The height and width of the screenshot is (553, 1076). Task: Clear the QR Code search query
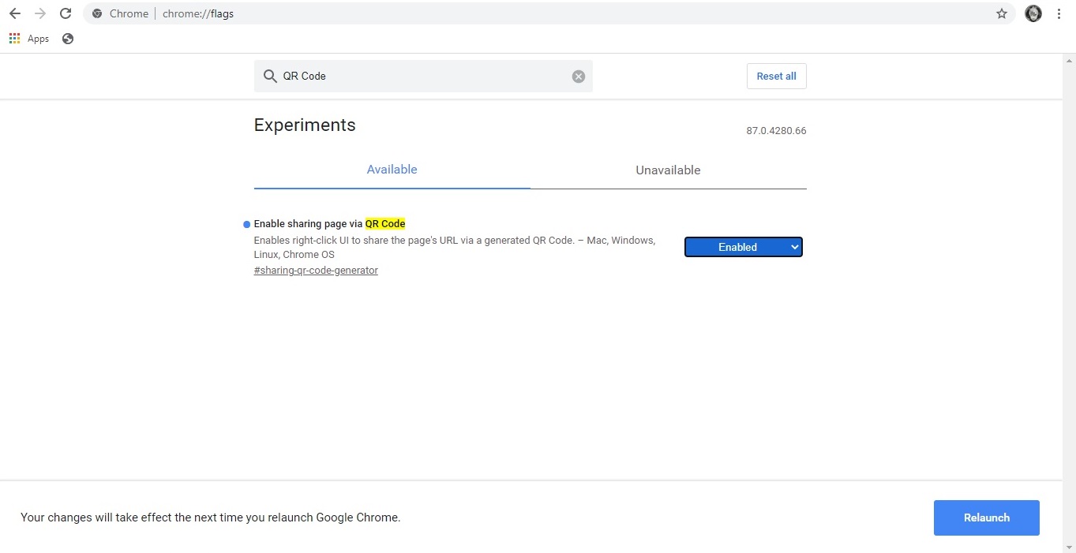pos(578,76)
